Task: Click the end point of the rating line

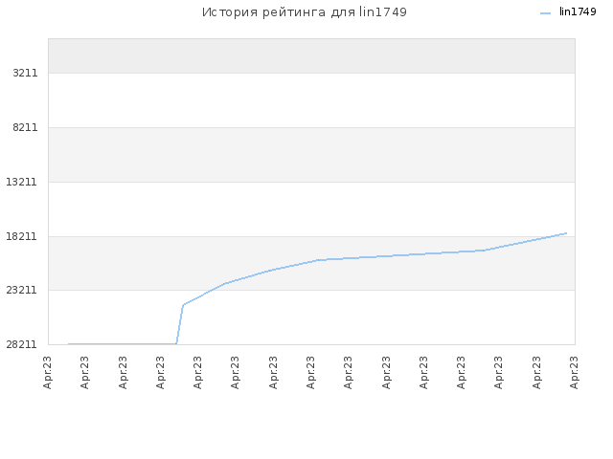Action: [x=566, y=233]
